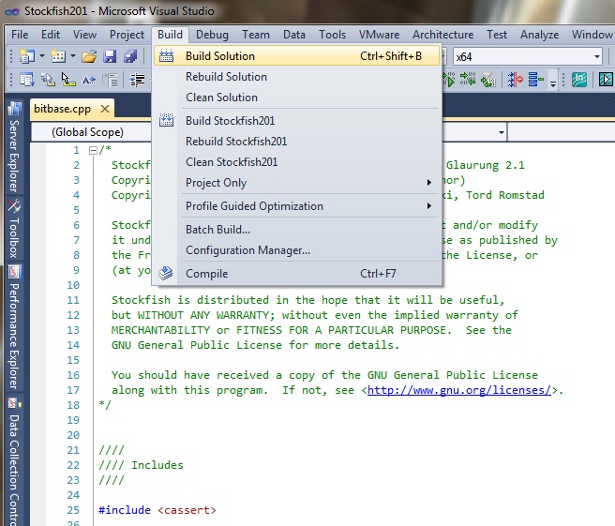Open the New Project dropdown arrow

[41, 56]
